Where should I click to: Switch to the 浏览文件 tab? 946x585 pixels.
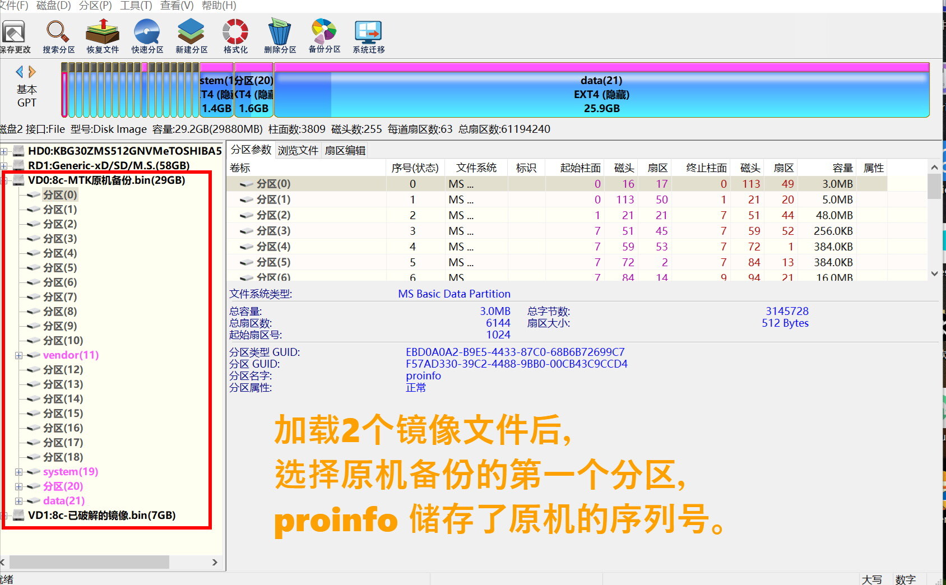coord(298,150)
